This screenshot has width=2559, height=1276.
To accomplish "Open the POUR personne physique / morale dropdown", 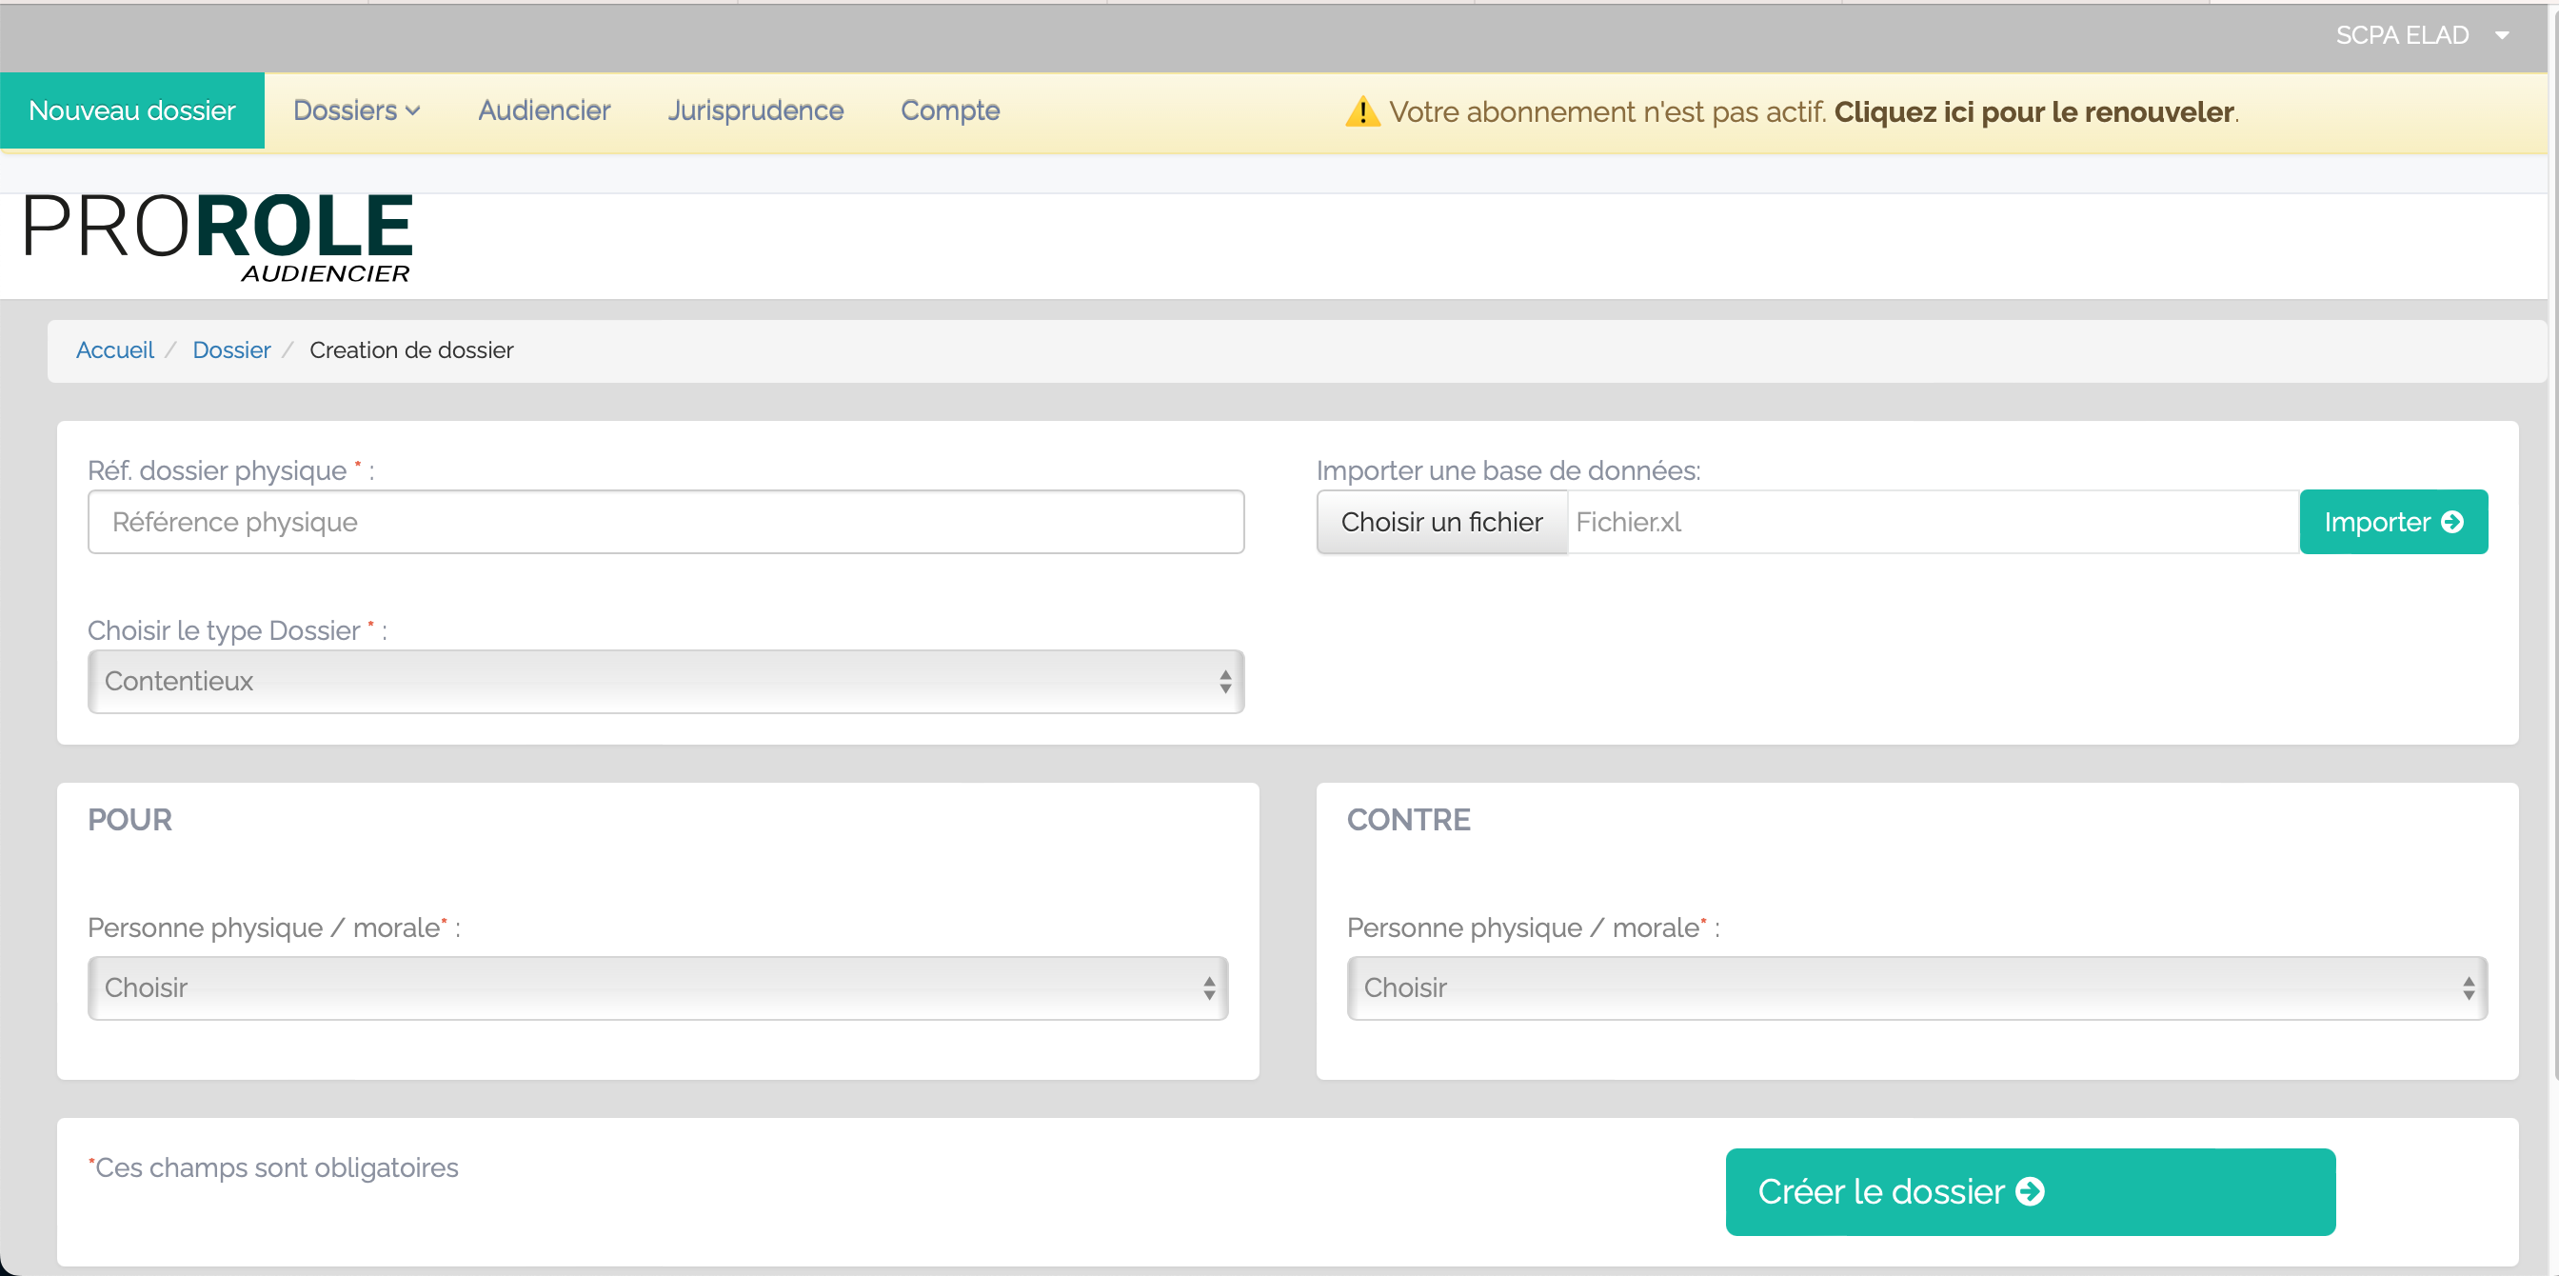I will pos(658,987).
